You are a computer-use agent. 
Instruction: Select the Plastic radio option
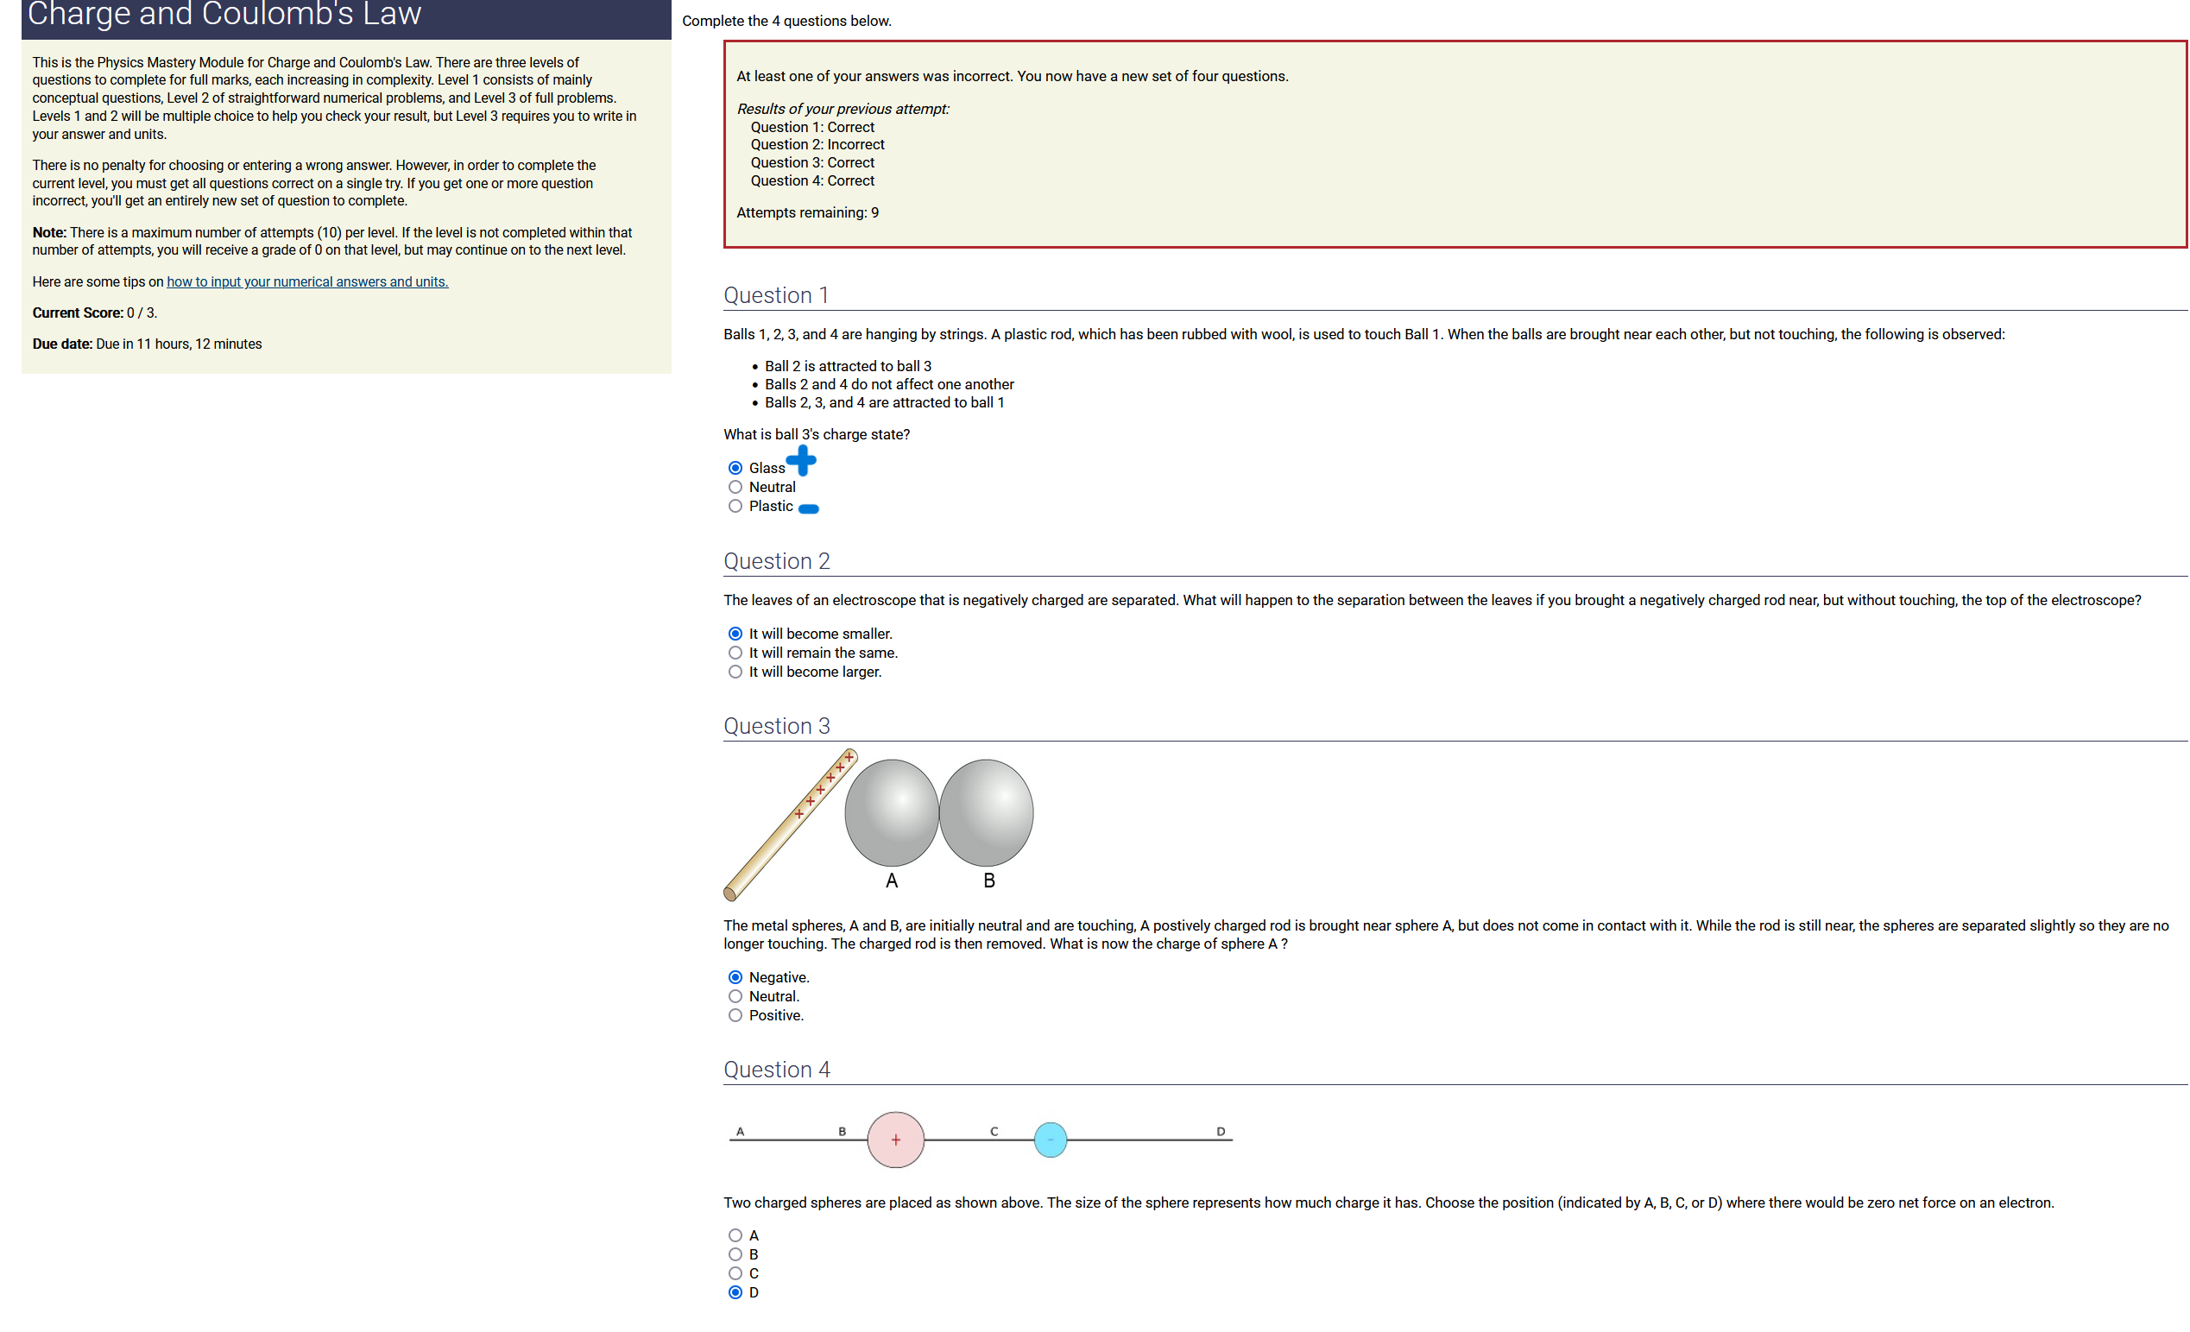click(x=735, y=507)
